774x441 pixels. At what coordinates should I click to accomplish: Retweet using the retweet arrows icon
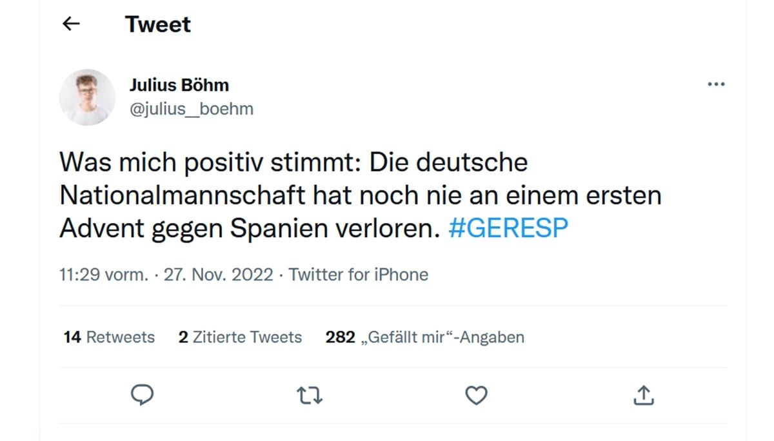pyautogui.click(x=310, y=395)
